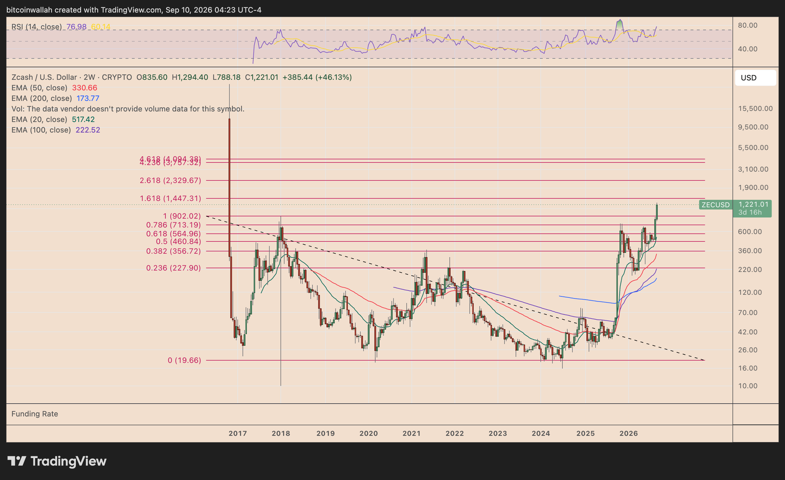Click the 2024 time axis label

coord(541,434)
